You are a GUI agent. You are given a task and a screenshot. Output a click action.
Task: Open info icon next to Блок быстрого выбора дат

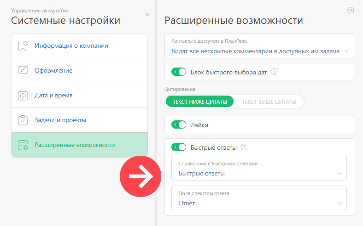(x=274, y=72)
